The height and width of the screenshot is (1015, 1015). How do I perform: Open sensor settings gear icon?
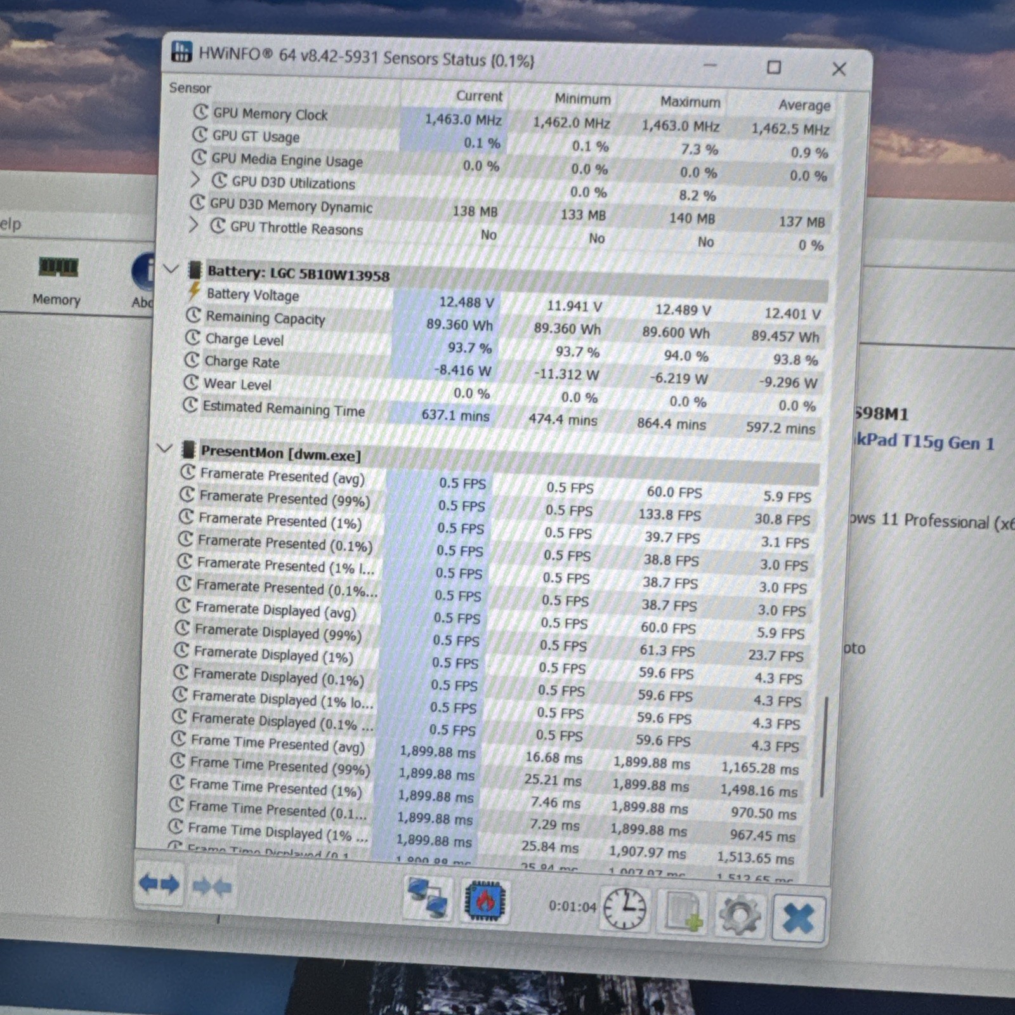739,915
